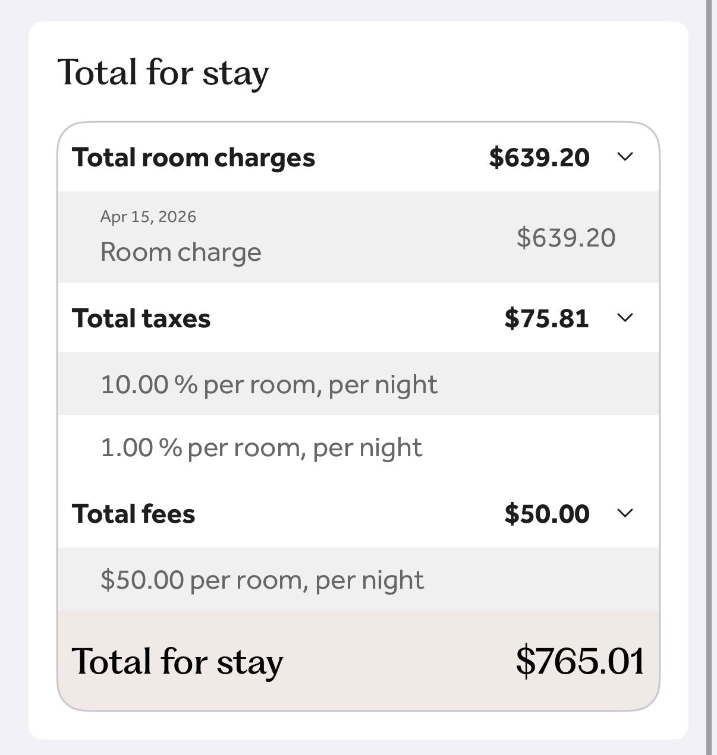This screenshot has height=755, width=717.
Task: Select the 10.00 % per room tax row
Action: pos(269,384)
